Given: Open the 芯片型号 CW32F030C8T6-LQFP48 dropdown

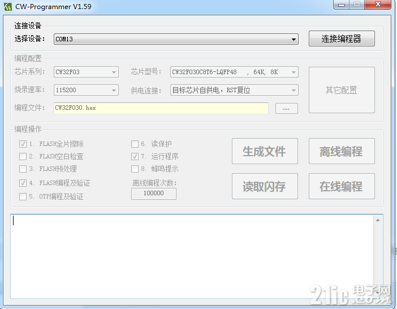Looking at the screenshot, I should pyautogui.click(x=234, y=72).
